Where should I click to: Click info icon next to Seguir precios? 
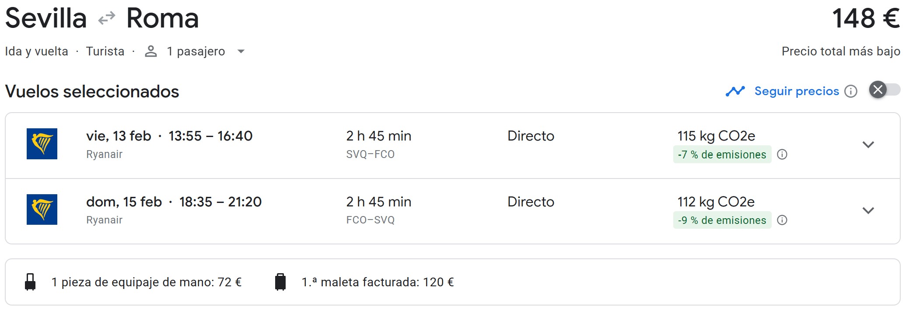coord(851,91)
